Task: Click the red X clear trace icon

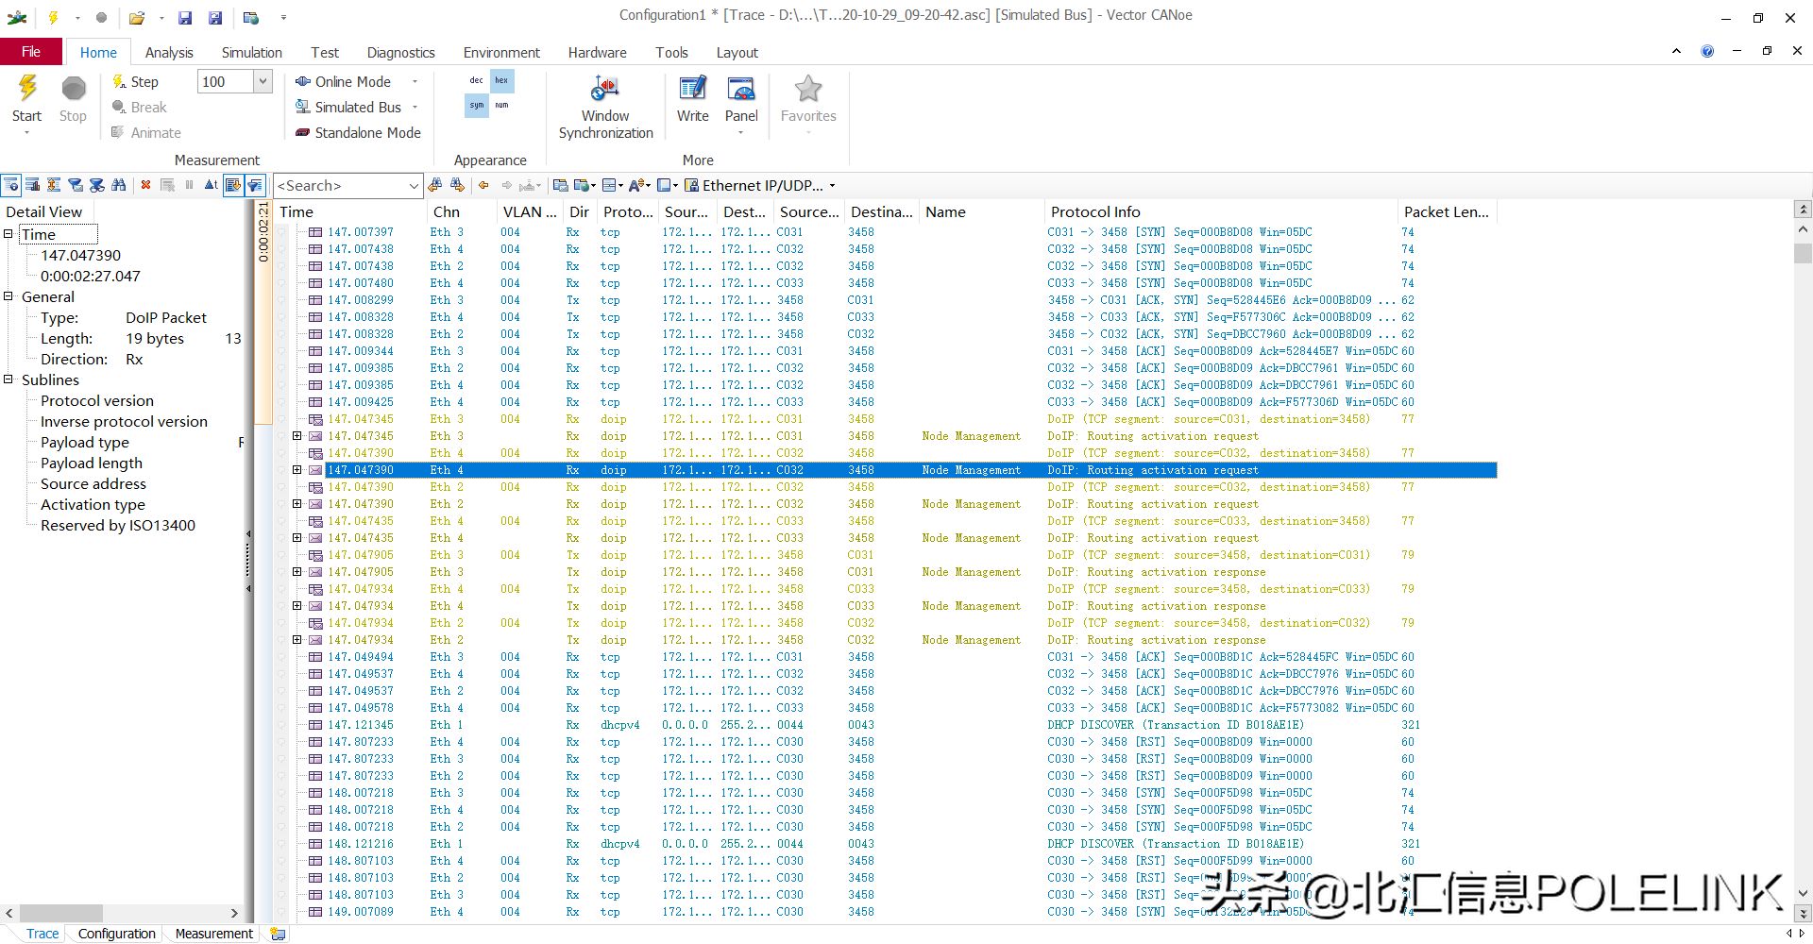Action: pos(145,185)
